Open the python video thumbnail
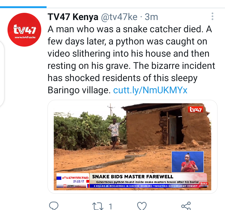This screenshot has width=225, height=210. [x=132, y=146]
